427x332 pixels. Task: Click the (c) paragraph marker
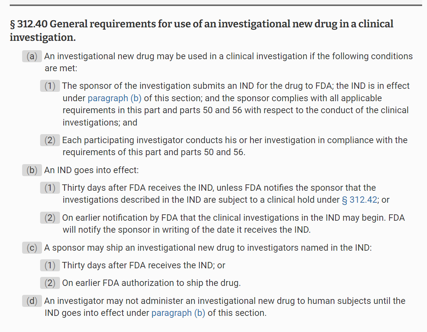pos(32,248)
